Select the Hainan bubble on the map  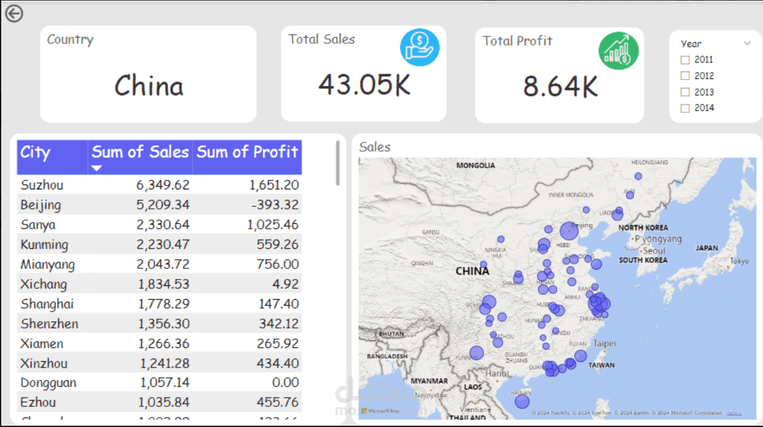point(522,401)
